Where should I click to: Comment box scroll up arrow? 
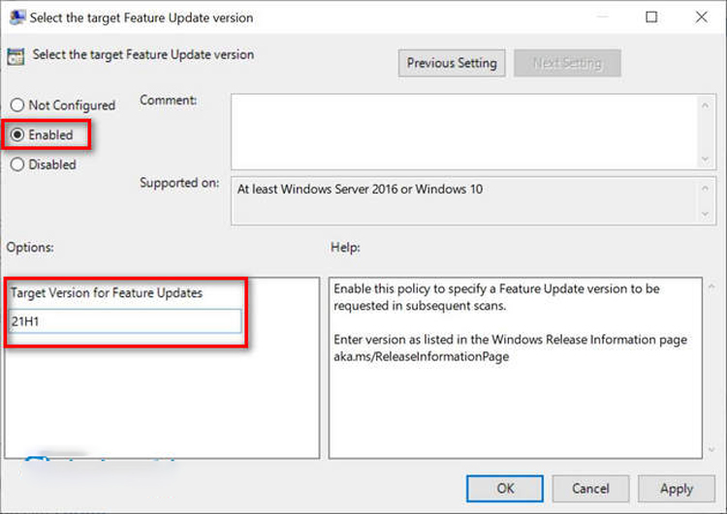pyautogui.click(x=706, y=106)
